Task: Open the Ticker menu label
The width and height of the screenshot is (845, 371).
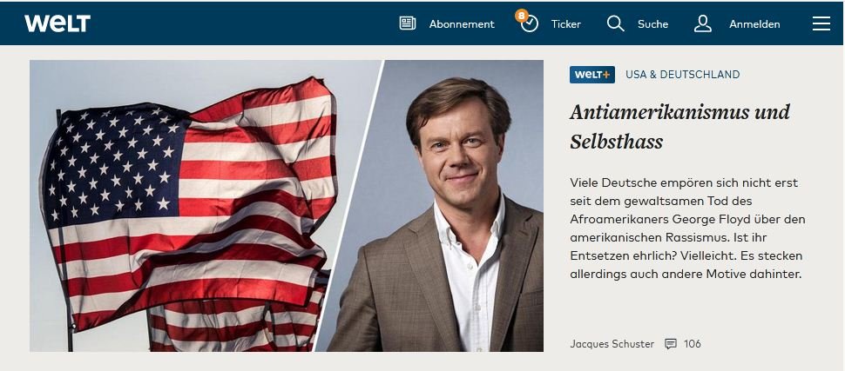Action: (566, 24)
